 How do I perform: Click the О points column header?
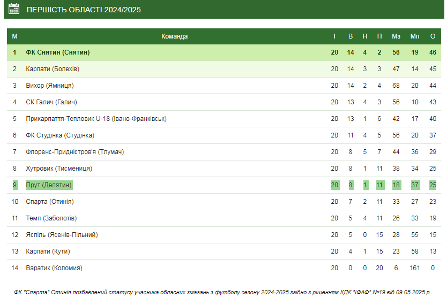[x=433, y=36]
